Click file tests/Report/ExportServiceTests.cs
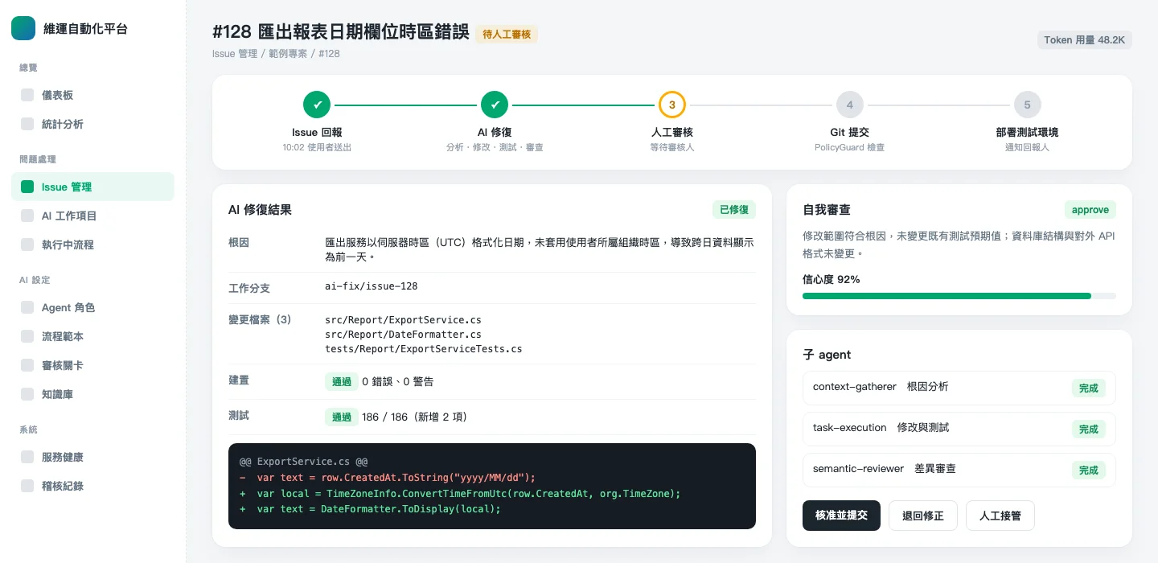Viewport: 1158px width, 563px height. 424,349
